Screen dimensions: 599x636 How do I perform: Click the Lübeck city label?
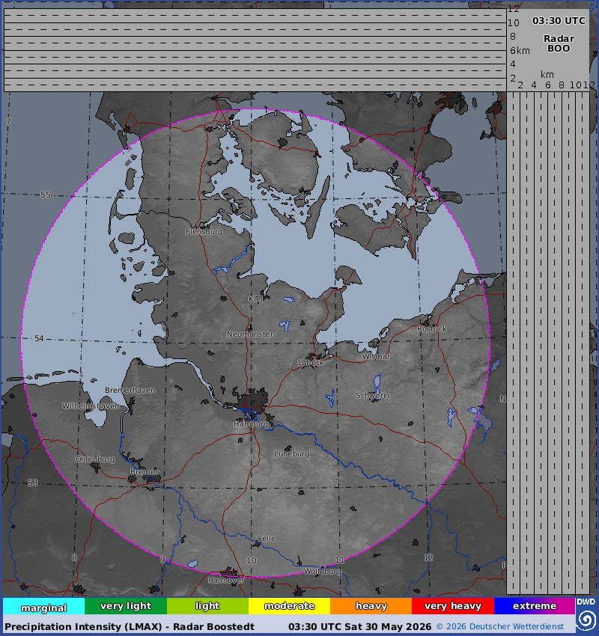coord(311,363)
